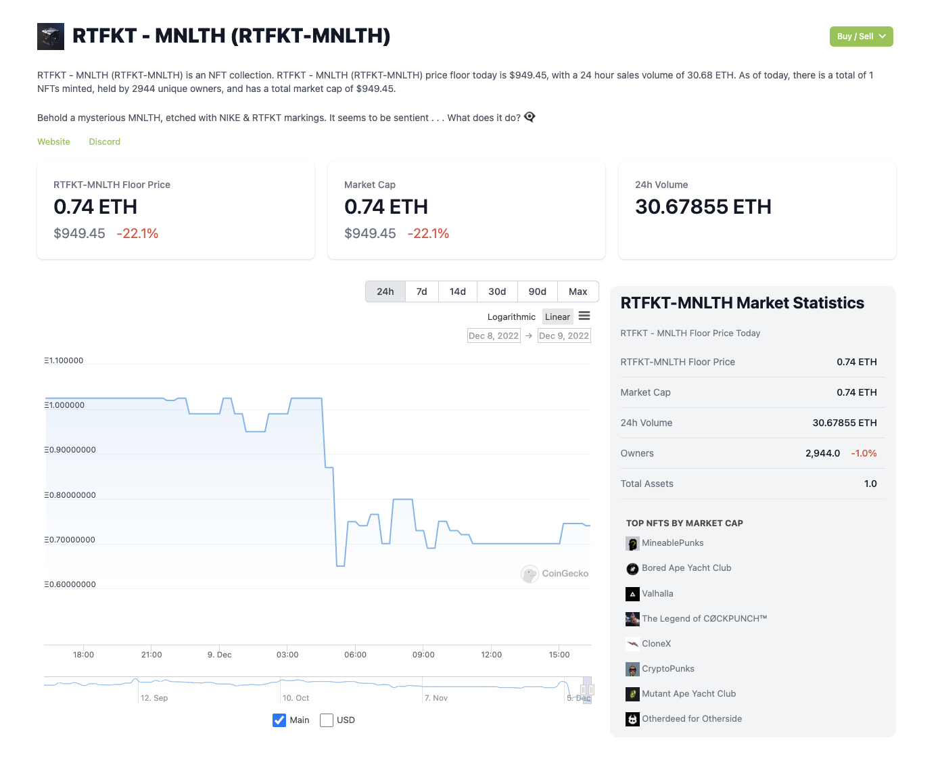Viewport: 940px width, 767px height.
Task: Switch chart scale to Linear
Action: 557,317
